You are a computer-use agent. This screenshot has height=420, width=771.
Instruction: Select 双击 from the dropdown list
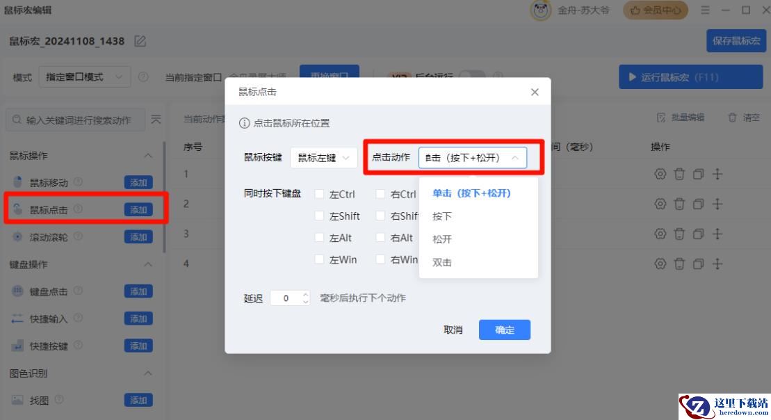click(x=442, y=262)
